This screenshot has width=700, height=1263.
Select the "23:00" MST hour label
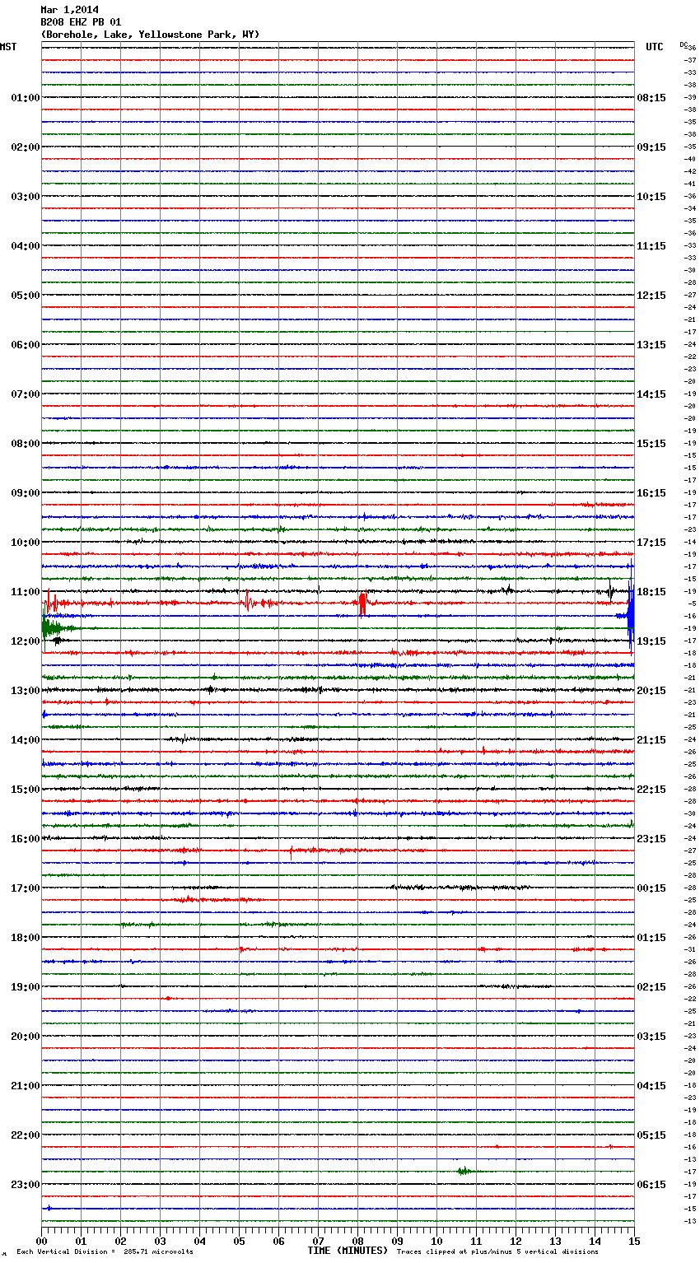click(x=26, y=1185)
